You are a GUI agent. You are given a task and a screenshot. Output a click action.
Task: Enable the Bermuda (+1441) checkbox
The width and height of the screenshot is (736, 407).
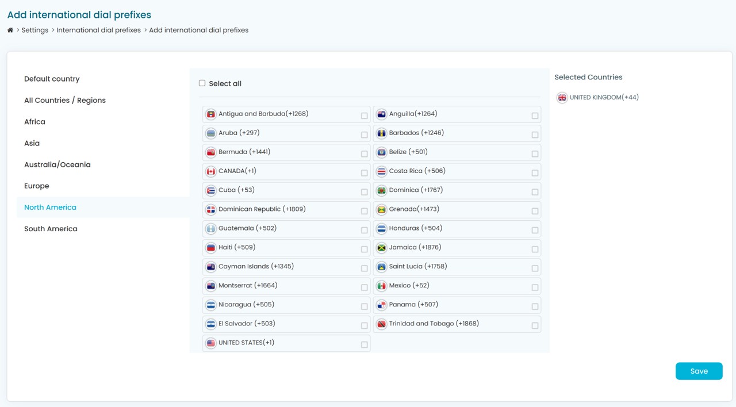click(364, 154)
